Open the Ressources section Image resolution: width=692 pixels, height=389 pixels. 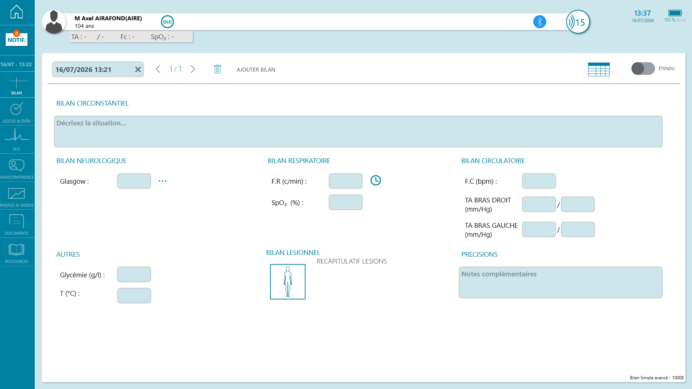click(17, 253)
